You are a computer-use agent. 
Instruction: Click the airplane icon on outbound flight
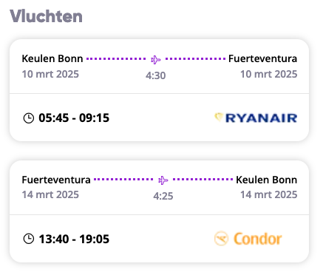[156, 59]
